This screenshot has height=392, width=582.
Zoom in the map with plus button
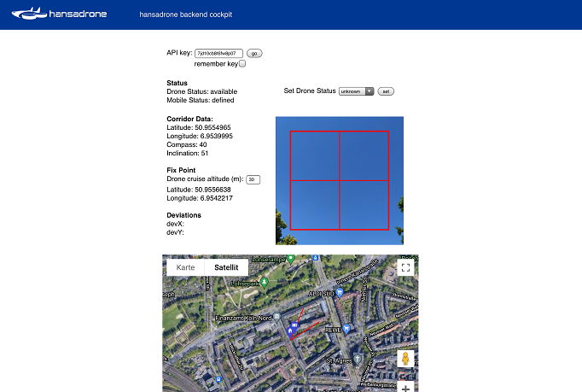[405, 387]
